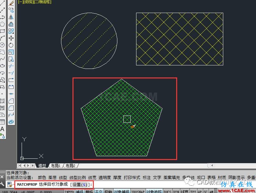256x193 pixels.
Task: Select the Circle draw tool
Action: click(2, 45)
